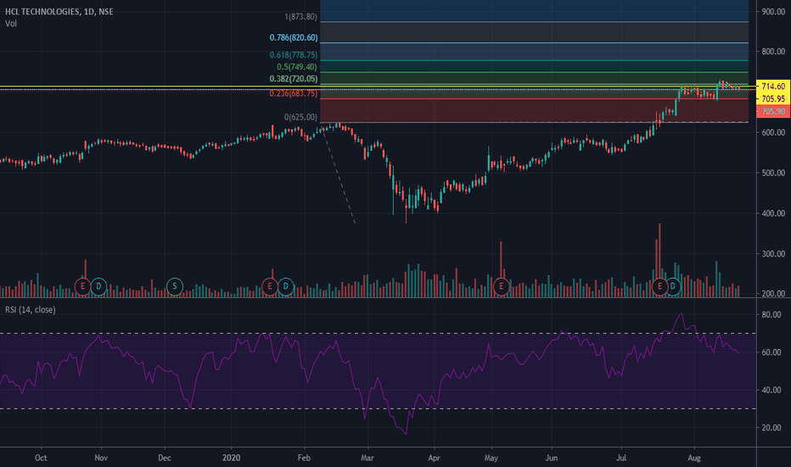Click the 900.00 price axis label
791x467 pixels.
point(773,11)
